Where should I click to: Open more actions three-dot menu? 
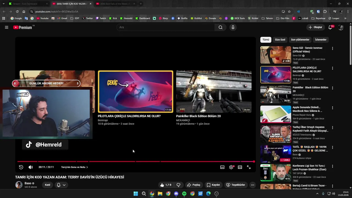pyautogui.click(x=252, y=185)
